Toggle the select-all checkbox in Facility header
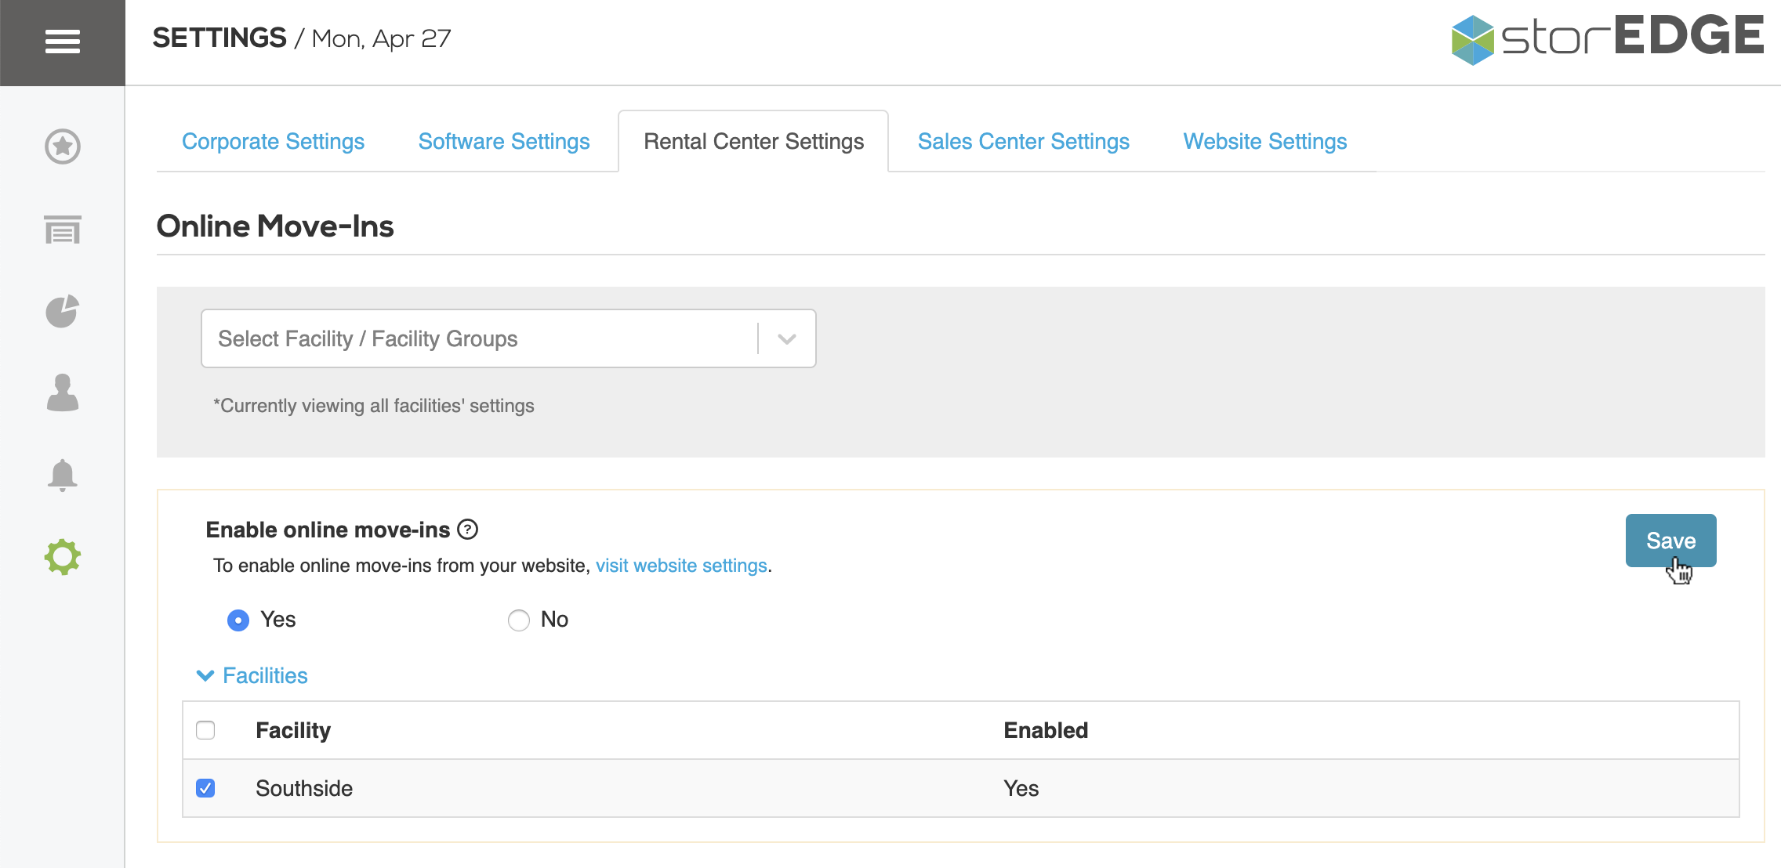This screenshot has height=868, width=1781. click(x=206, y=729)
